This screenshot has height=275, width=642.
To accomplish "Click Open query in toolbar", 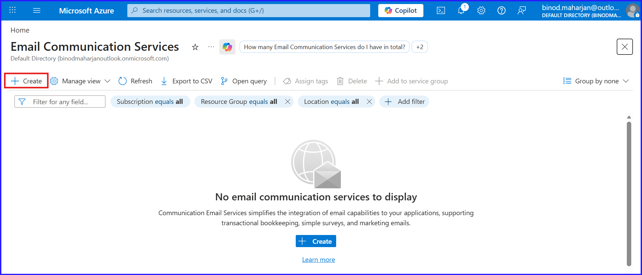I will [x=244, y=81].
